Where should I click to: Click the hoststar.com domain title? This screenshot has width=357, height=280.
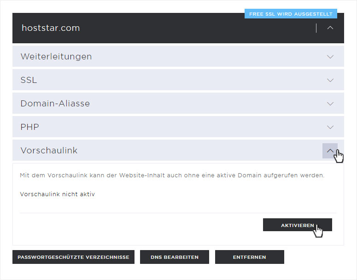coord(51,28)
